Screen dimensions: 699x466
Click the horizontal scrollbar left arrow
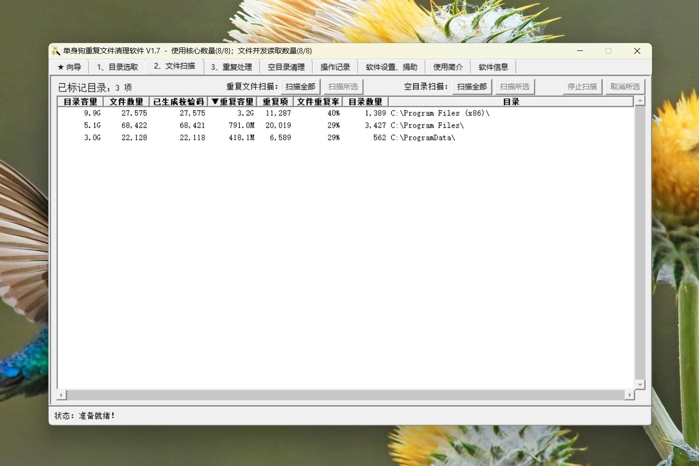(x=62, y=395)
